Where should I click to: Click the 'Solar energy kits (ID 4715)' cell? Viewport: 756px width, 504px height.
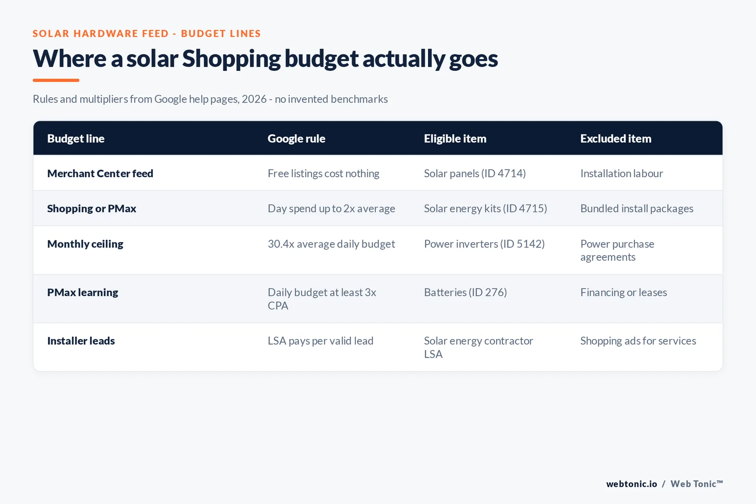pyautogui.click(x=486, y=208)
